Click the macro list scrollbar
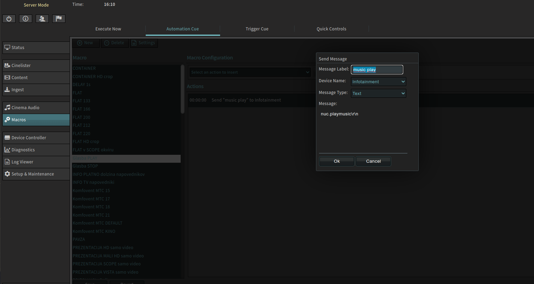 [x=182, y=90]
